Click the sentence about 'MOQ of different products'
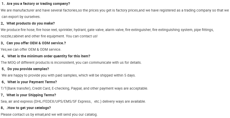This screenshot has width=230, height=118. tap(71, 62)
